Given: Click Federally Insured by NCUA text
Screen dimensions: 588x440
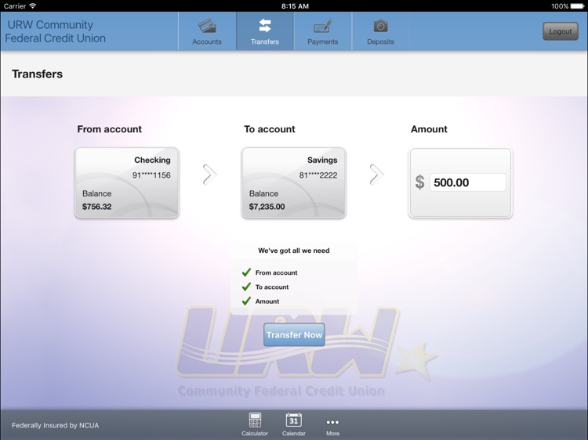Looking at the screenshot, I should 56,425.
